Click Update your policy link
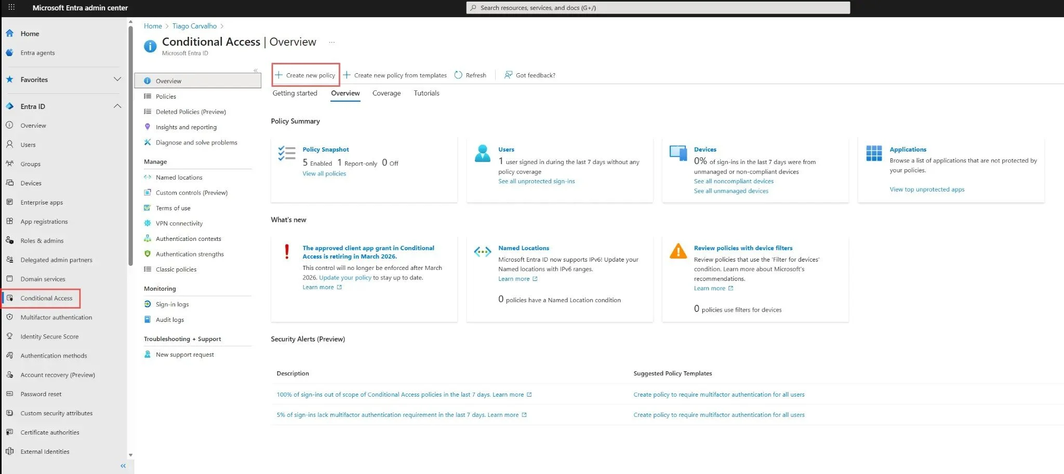 (345, 277)
